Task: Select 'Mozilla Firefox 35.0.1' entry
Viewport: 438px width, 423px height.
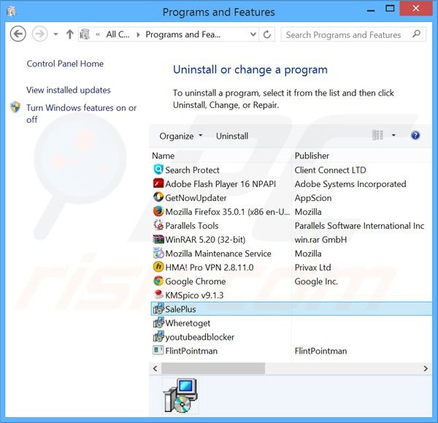Action: point(227,212)
